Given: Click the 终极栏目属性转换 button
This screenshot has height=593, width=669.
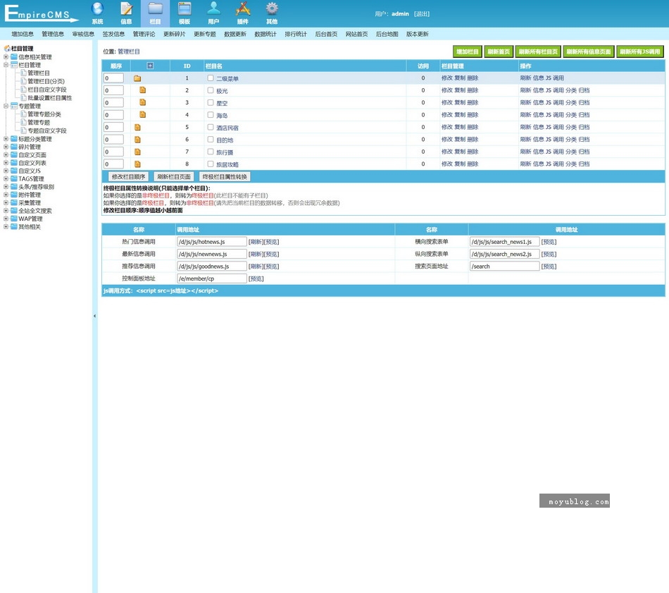Looking at the screenshot, I should tap(225, 176).
